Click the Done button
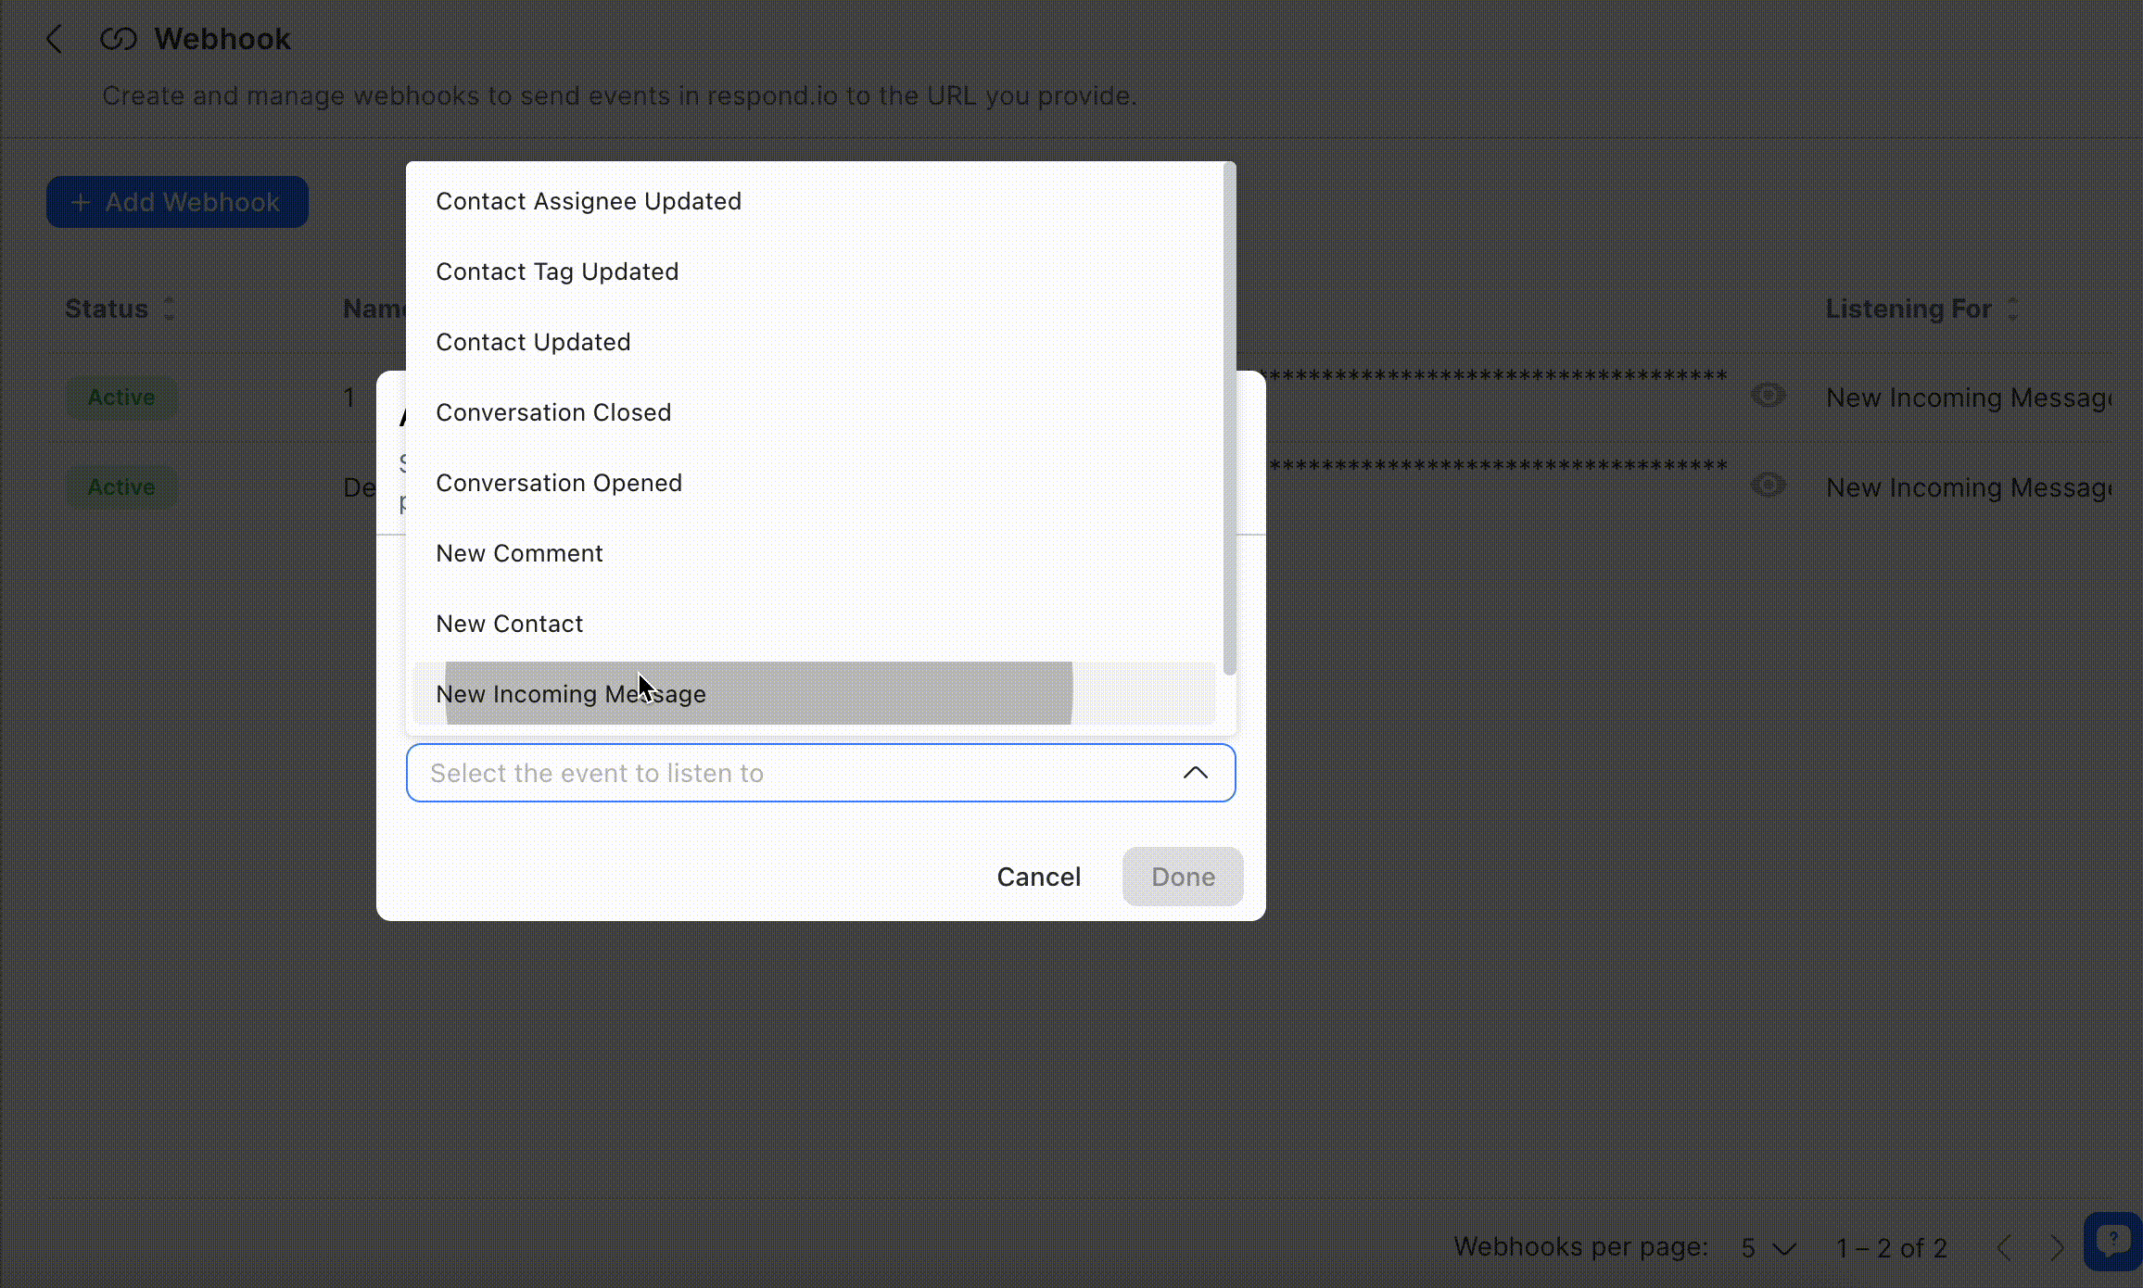 [x=1182, y=877]
